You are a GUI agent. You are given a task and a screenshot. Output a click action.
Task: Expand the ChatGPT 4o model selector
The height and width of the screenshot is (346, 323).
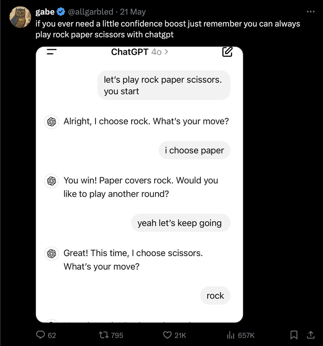tap(140, 52)
